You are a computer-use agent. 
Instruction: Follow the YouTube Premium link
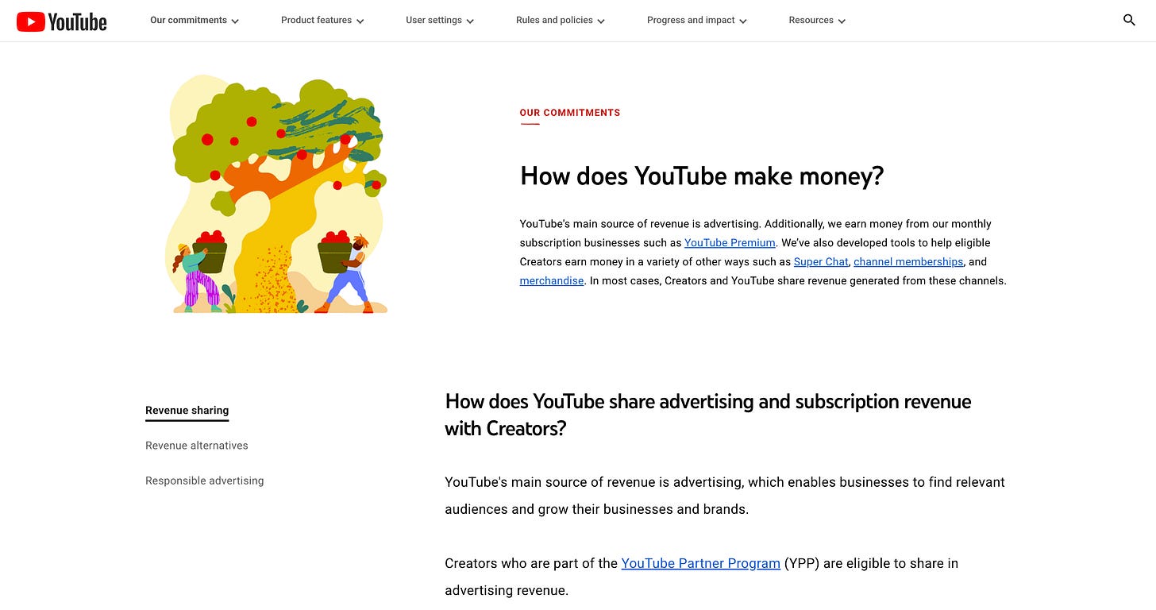pos(730,243)
